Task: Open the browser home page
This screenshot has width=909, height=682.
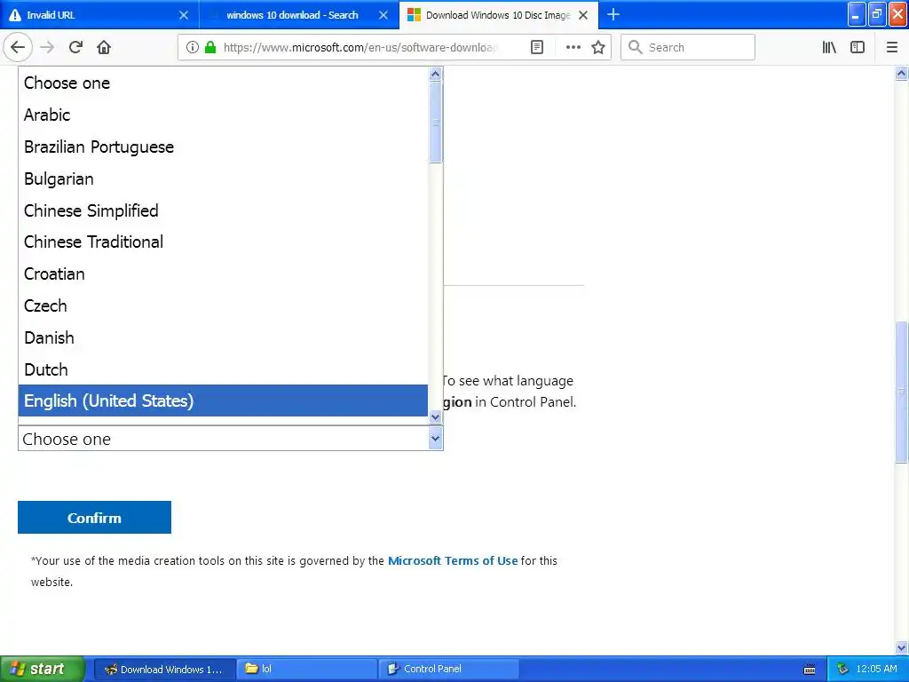Action: [104, 48]
